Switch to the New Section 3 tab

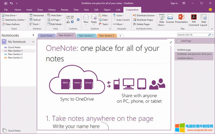(x=106, y=36)
